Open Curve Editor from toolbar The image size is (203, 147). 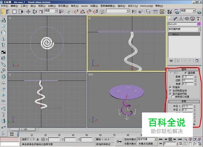coord(155,12)
